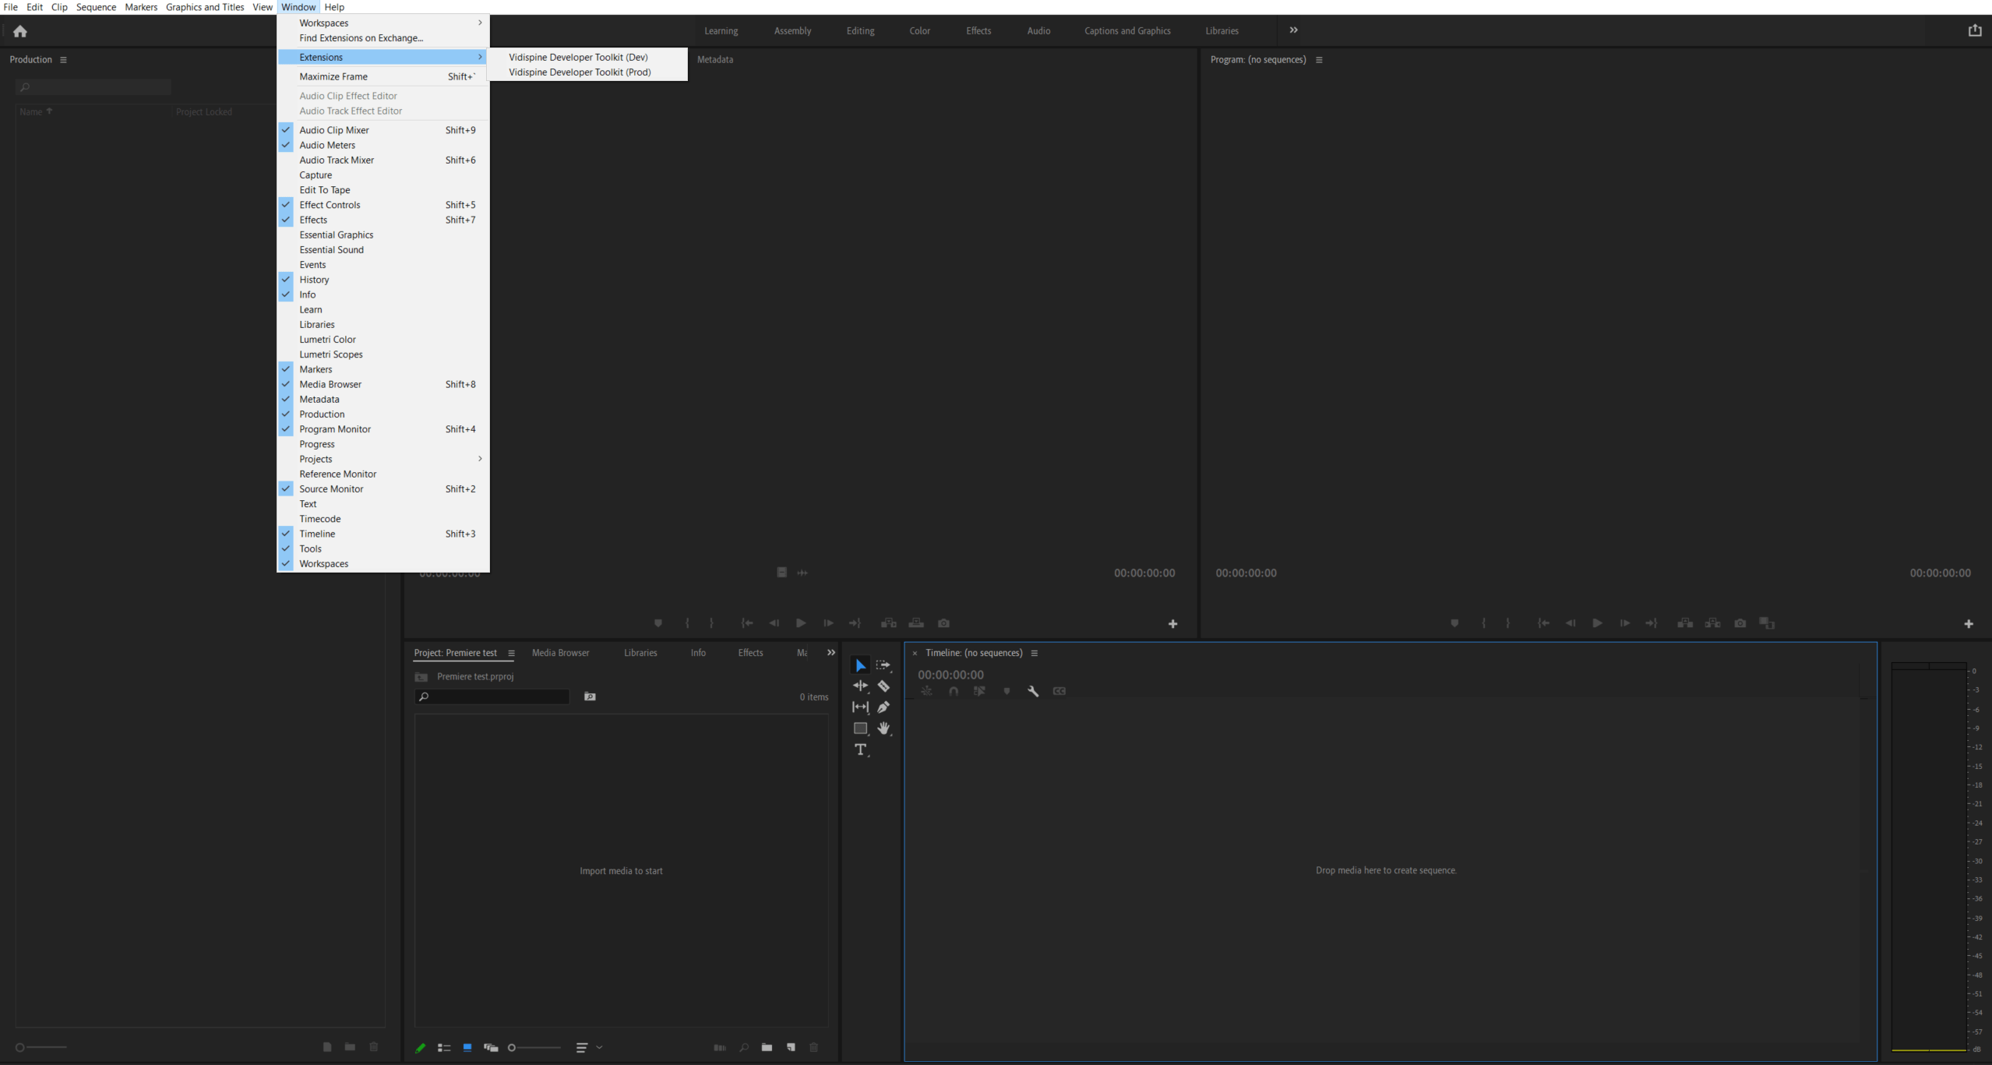Select the Type tool
The height and width of the screenshot is (1065, 1992).
coord(860,749)
